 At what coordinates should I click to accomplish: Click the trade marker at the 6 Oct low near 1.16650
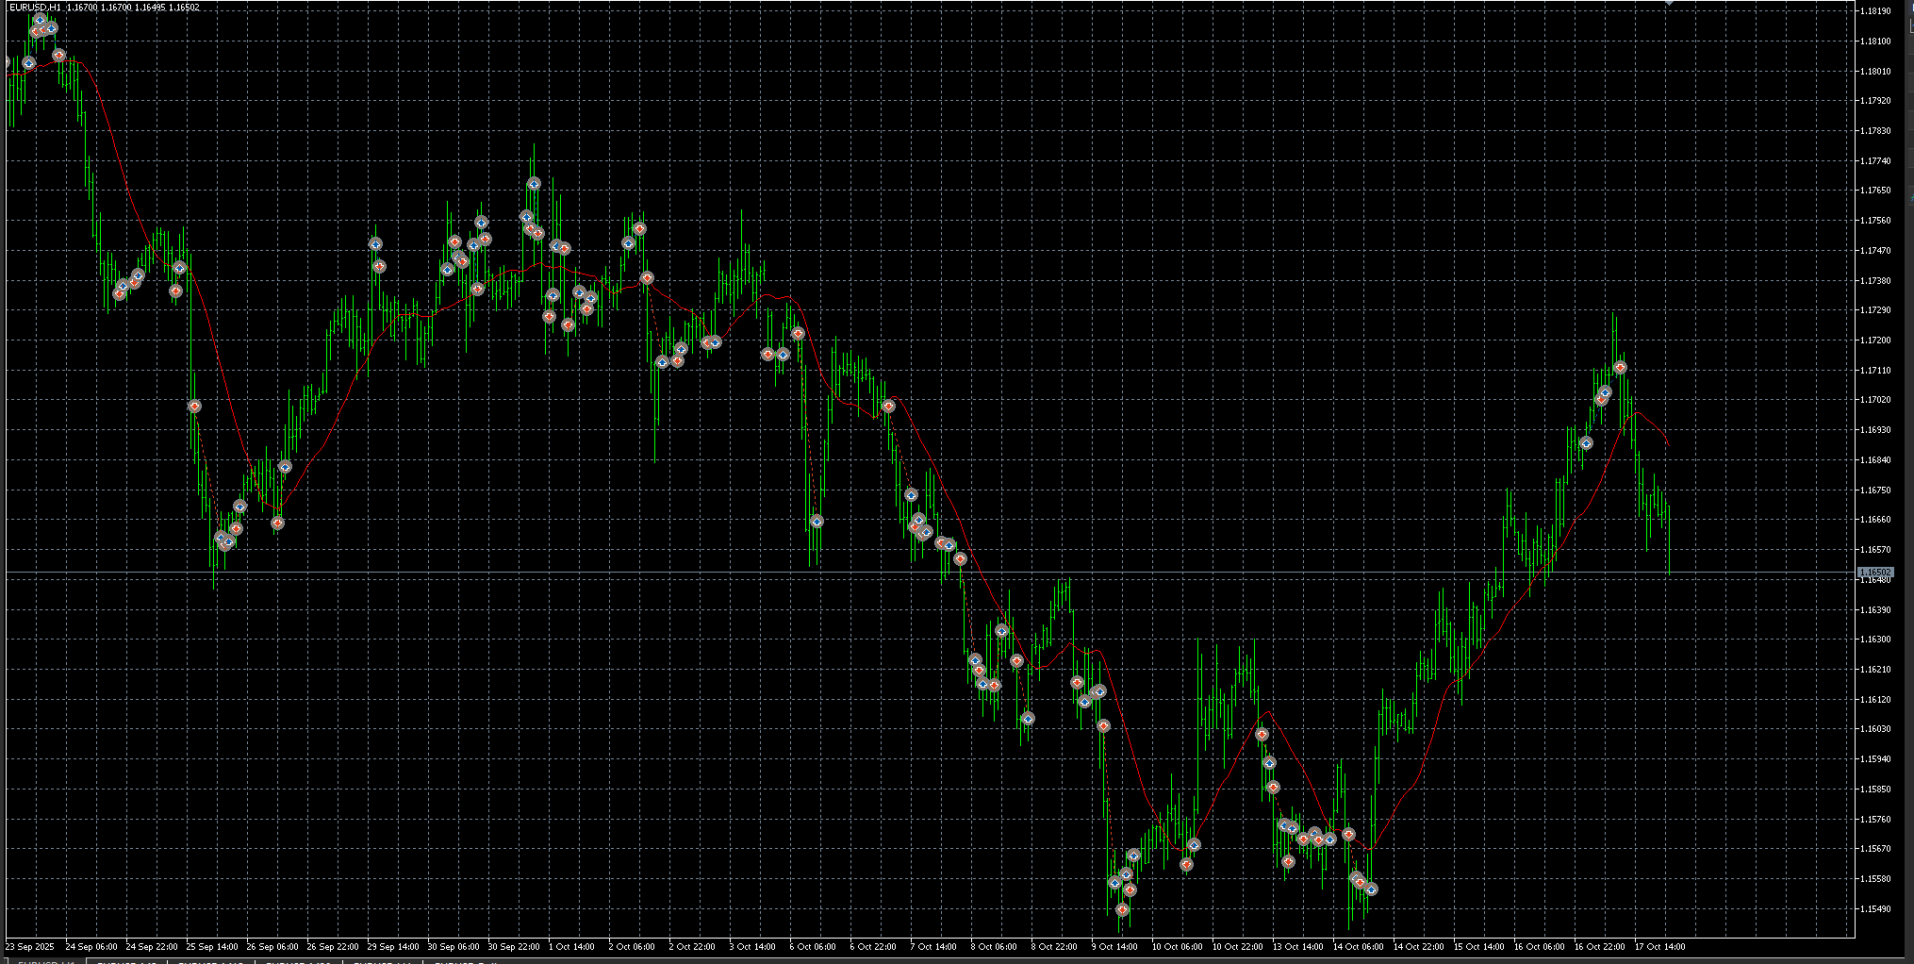[x=817, y=522]
